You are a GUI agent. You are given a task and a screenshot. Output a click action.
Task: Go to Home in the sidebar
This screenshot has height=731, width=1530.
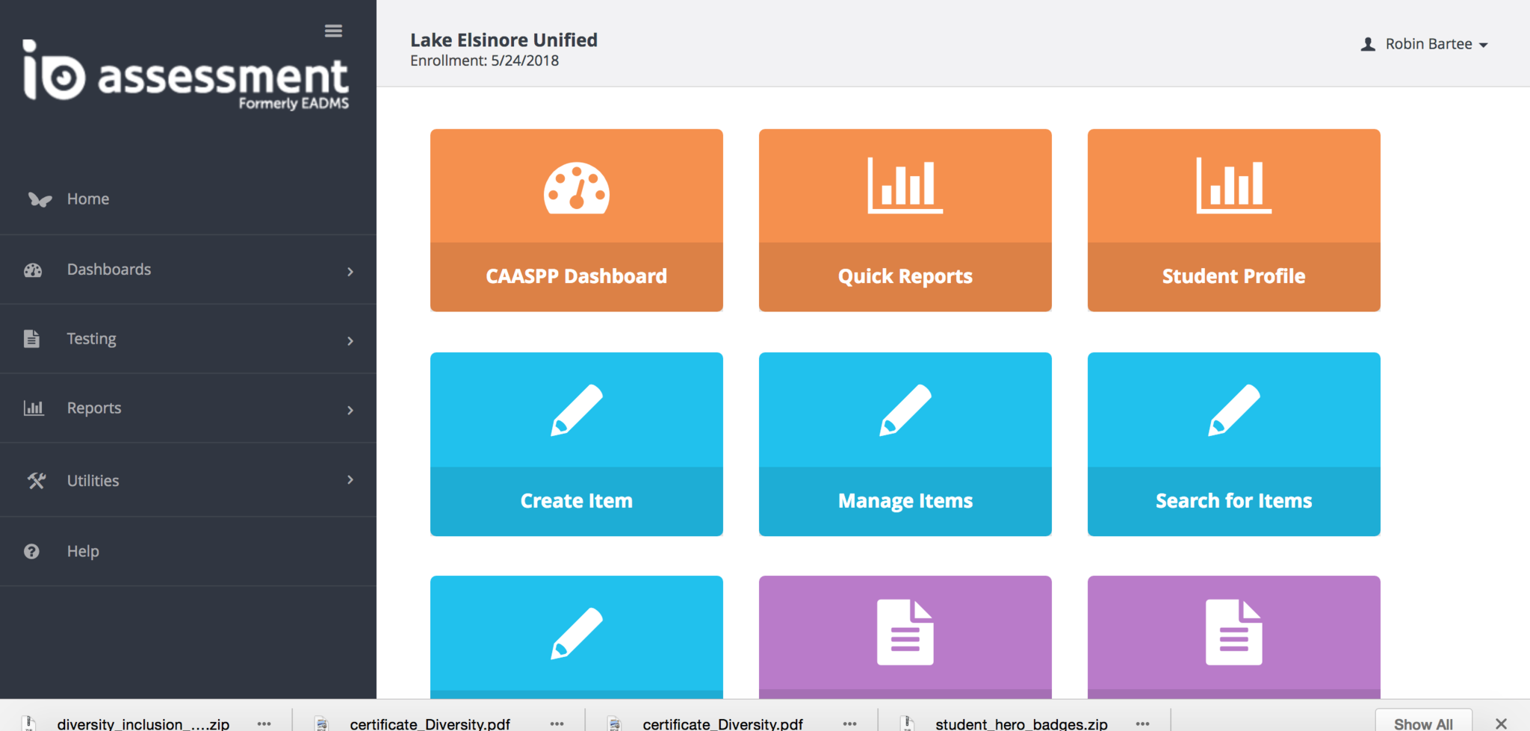(88, 199)
